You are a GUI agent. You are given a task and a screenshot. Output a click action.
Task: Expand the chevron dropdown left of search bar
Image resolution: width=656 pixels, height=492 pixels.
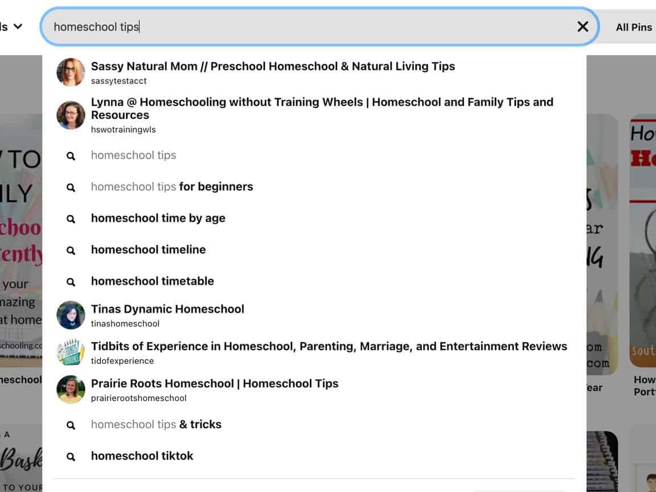click(18, 26)
